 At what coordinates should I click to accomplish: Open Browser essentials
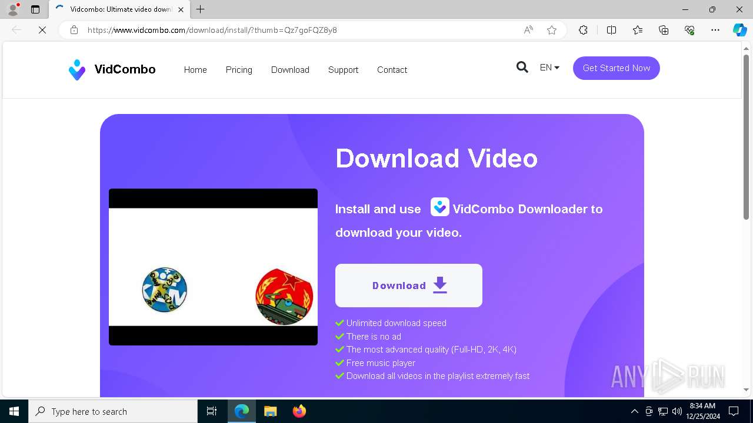point(689,30)
